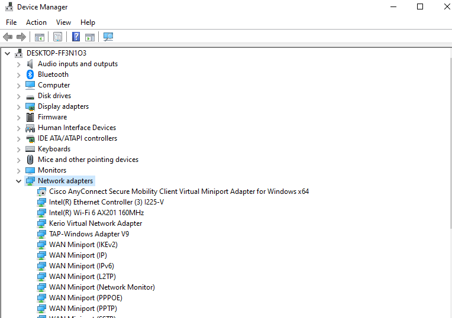
Task: Click the Properties toolbar icon
Action: [x=57, y=37]
